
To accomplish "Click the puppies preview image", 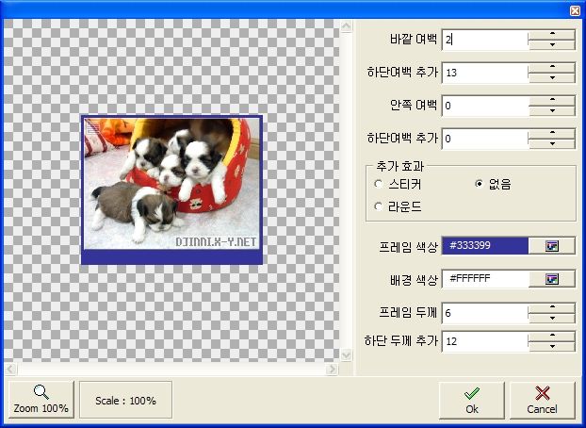I will 171,189.
